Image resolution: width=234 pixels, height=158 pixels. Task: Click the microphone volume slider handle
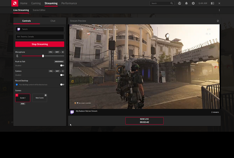coord(43,56)
